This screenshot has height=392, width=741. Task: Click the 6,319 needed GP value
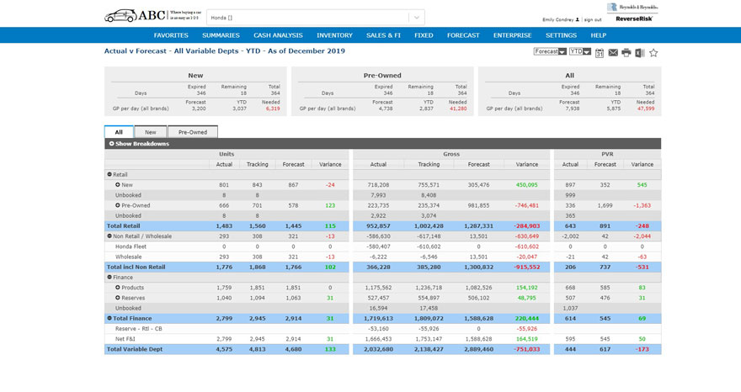[273, 109]
